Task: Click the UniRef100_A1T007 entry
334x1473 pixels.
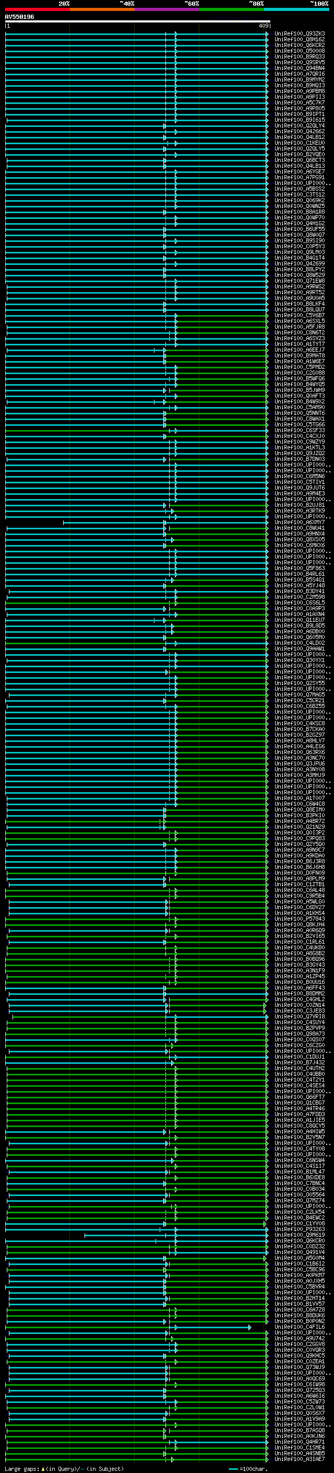Action: [300, 798]
